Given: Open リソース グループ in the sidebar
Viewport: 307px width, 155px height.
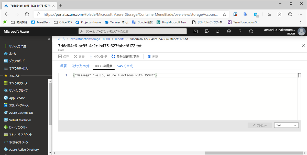Looking at the screenshot, I should [16, 91].
